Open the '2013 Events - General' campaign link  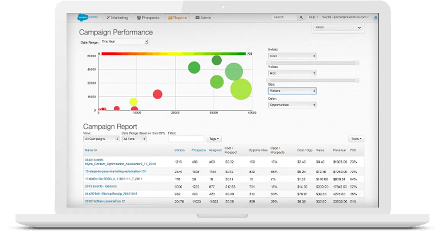point(101,186)
